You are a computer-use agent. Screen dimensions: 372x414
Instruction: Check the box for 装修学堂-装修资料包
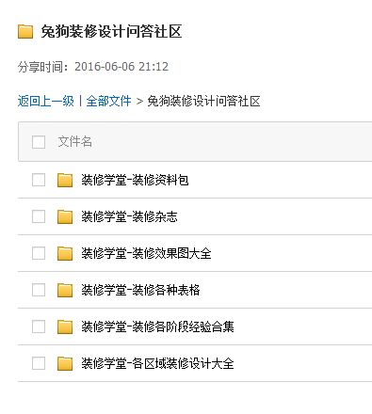pos(39,180)
